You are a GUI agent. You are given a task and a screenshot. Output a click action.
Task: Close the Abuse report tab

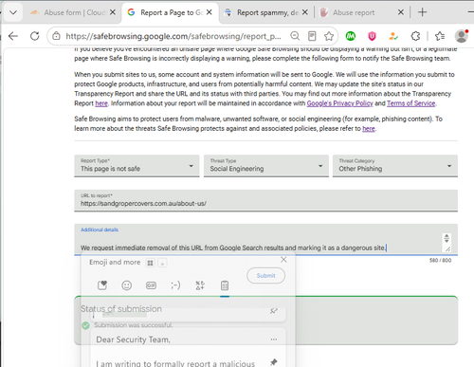coord(401,12)
